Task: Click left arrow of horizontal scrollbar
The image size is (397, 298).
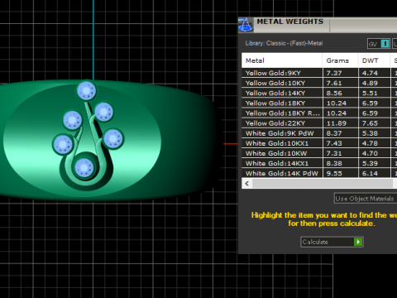Action: 247,184
